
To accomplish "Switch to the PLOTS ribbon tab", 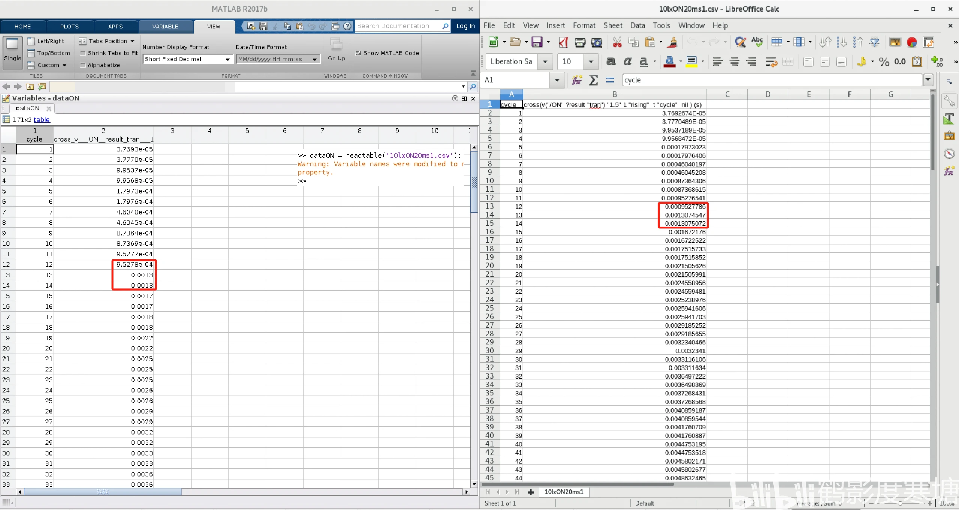I will click(x=69, y=27).
